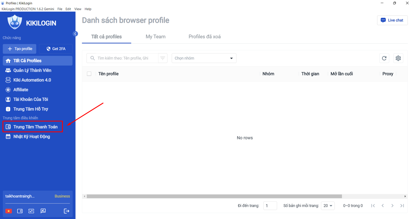Image resolution: width=414 pixels, height=219 pixels.
Task: Open the rows-per-page dropdown showing 20
Action: coord(328,206)
